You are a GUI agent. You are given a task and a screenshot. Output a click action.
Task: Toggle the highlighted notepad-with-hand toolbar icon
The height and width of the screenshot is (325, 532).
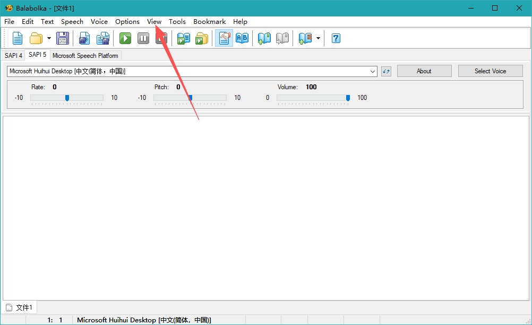224,38
